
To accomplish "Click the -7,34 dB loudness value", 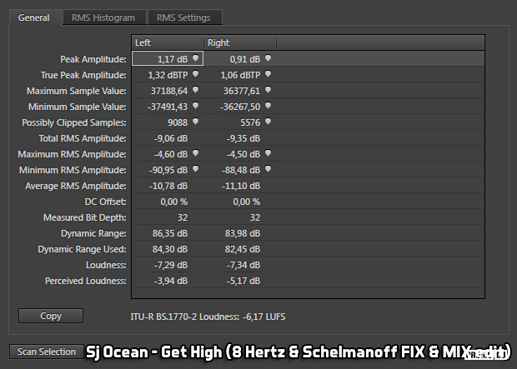I will click(x=243, y=265).
